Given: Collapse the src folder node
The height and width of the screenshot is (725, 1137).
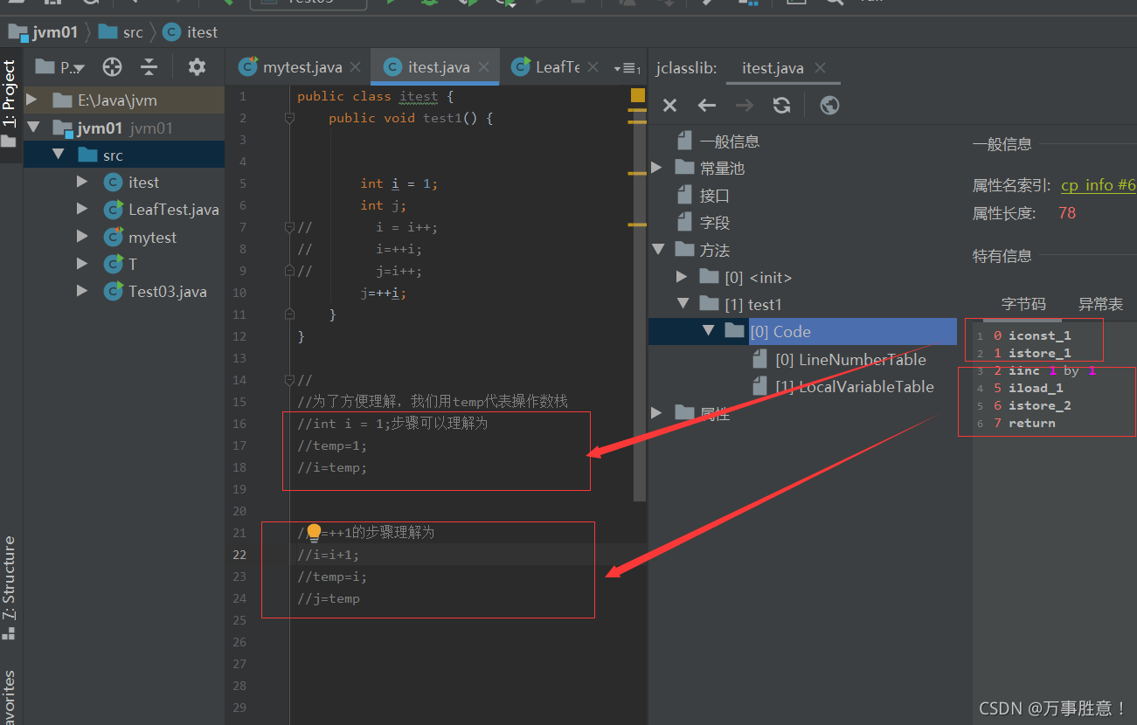Looking at the screenshot, I should (x=59, y=155).
